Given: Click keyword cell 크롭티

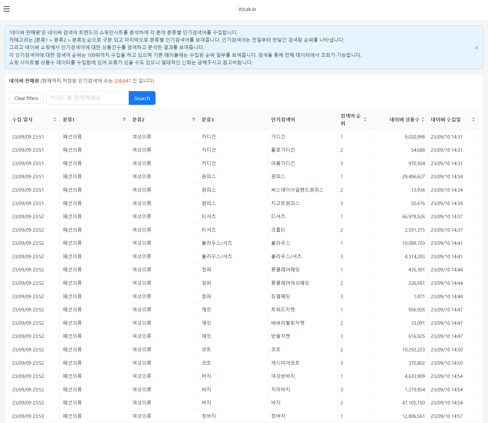Looking at the screenshot, I should tap(278, 230).
